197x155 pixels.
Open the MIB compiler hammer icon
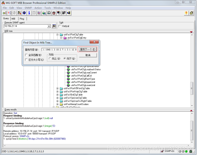coord(19,13)
